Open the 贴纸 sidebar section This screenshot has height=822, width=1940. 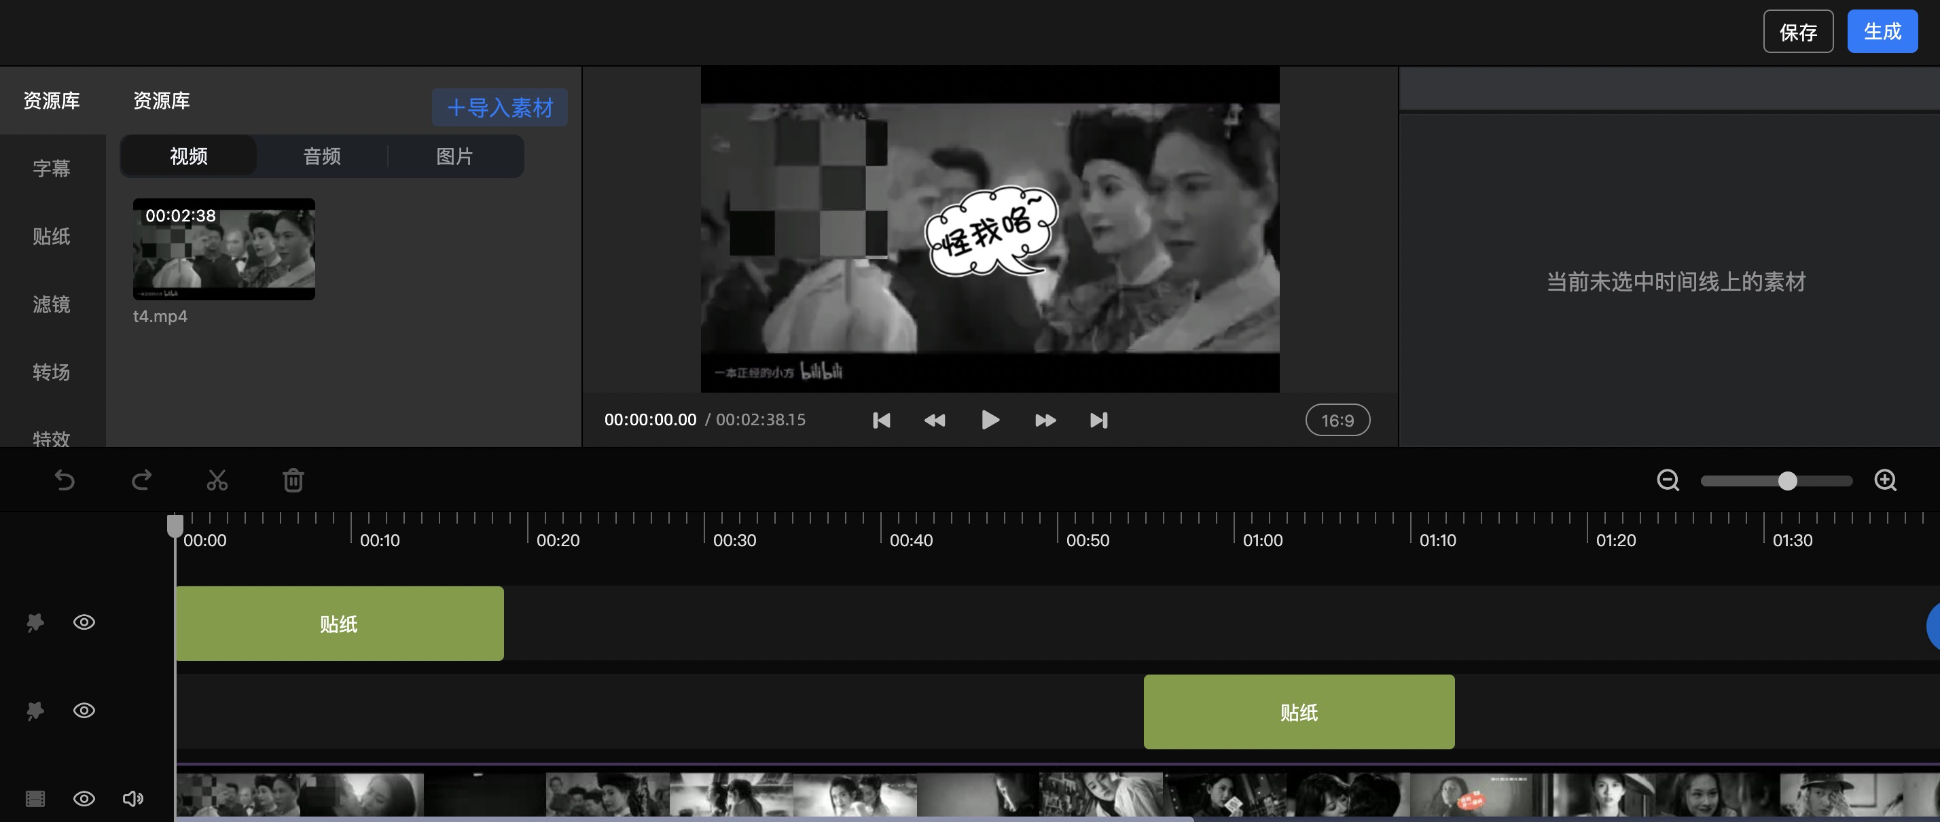coord(52,236)
